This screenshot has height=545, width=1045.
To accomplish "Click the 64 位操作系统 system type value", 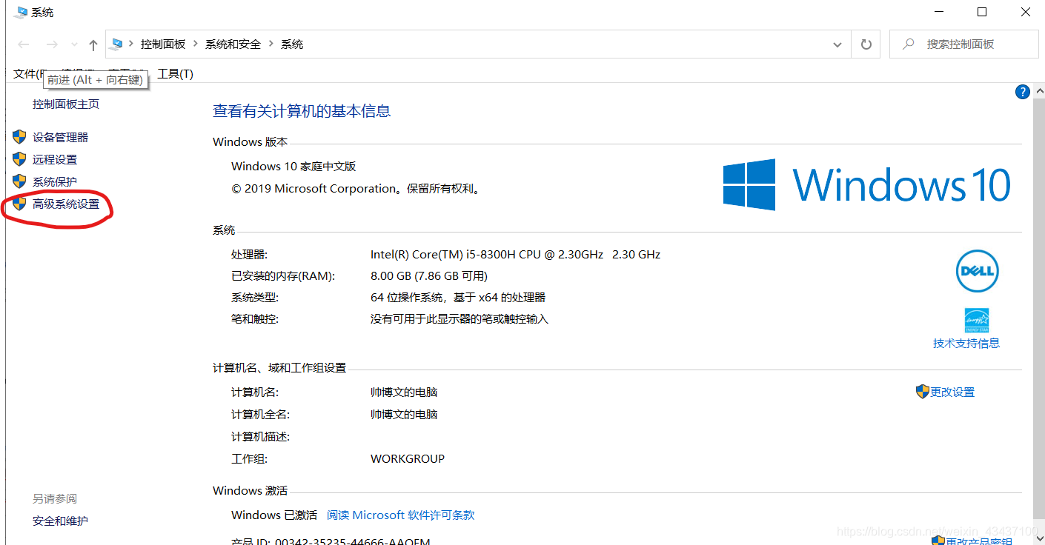I will coord(458,298).
